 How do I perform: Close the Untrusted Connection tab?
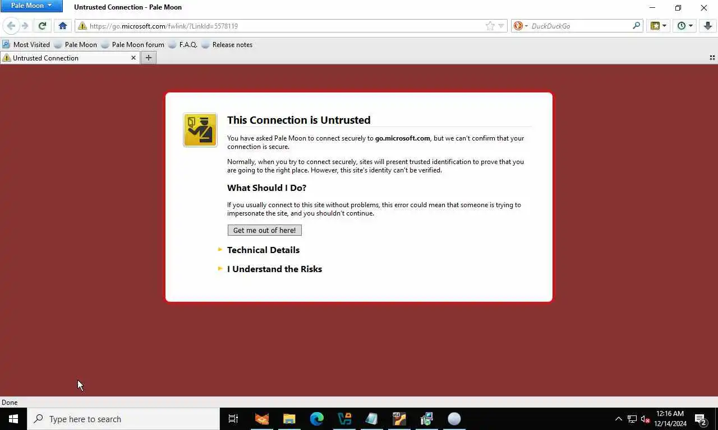tap(134, 58)
